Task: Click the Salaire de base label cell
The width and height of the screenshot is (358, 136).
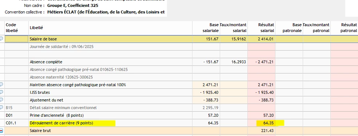Action: [x=110, y=39]
